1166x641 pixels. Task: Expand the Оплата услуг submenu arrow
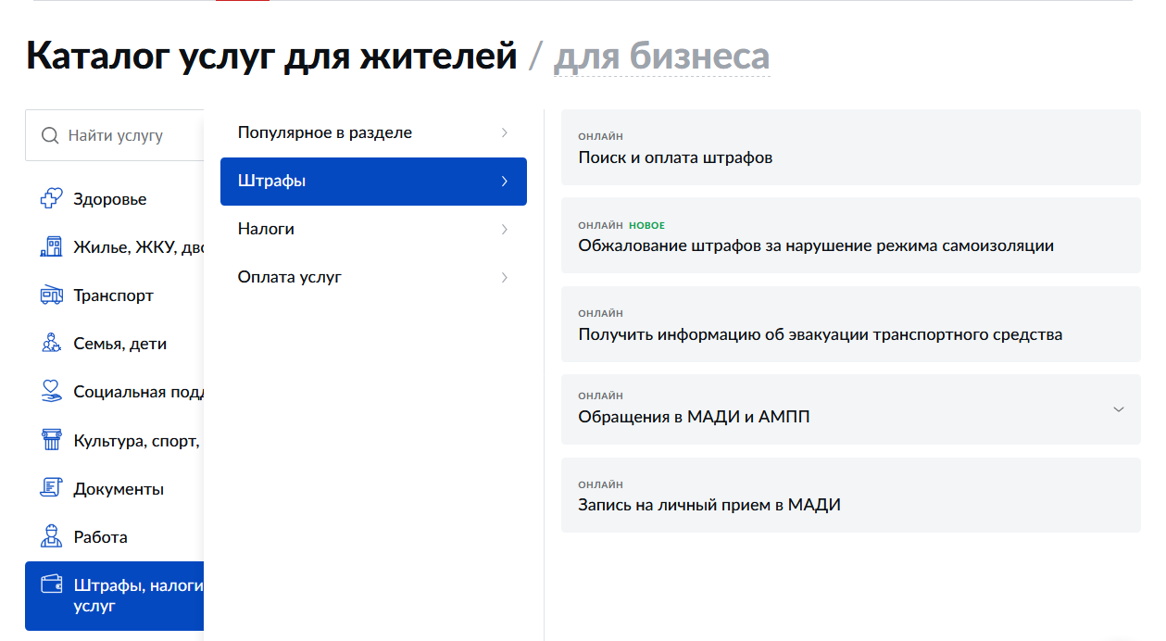pos(504,277)
